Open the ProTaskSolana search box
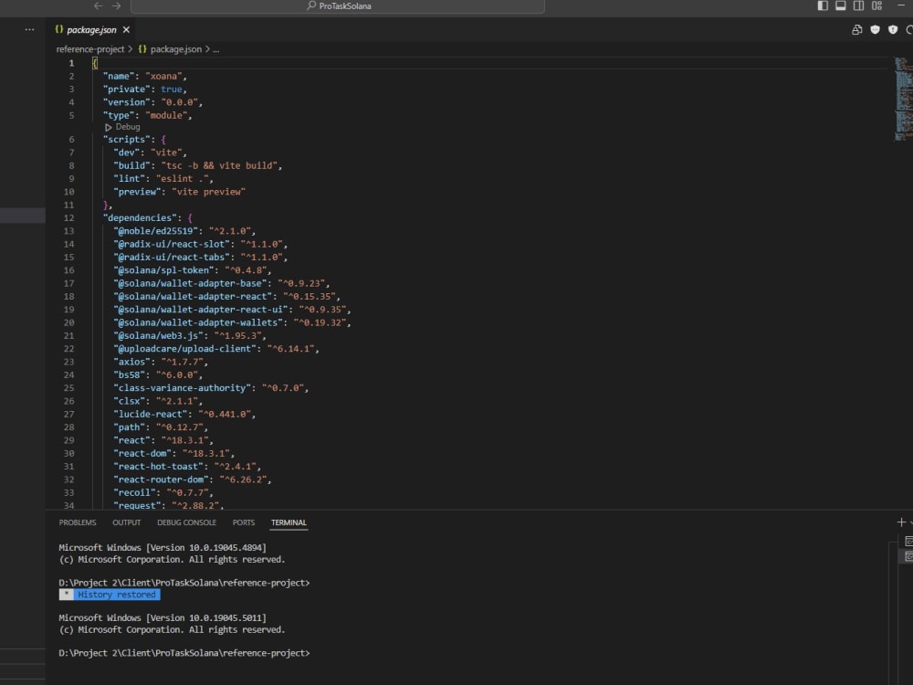The image size is (913, 685). [338, 5]
